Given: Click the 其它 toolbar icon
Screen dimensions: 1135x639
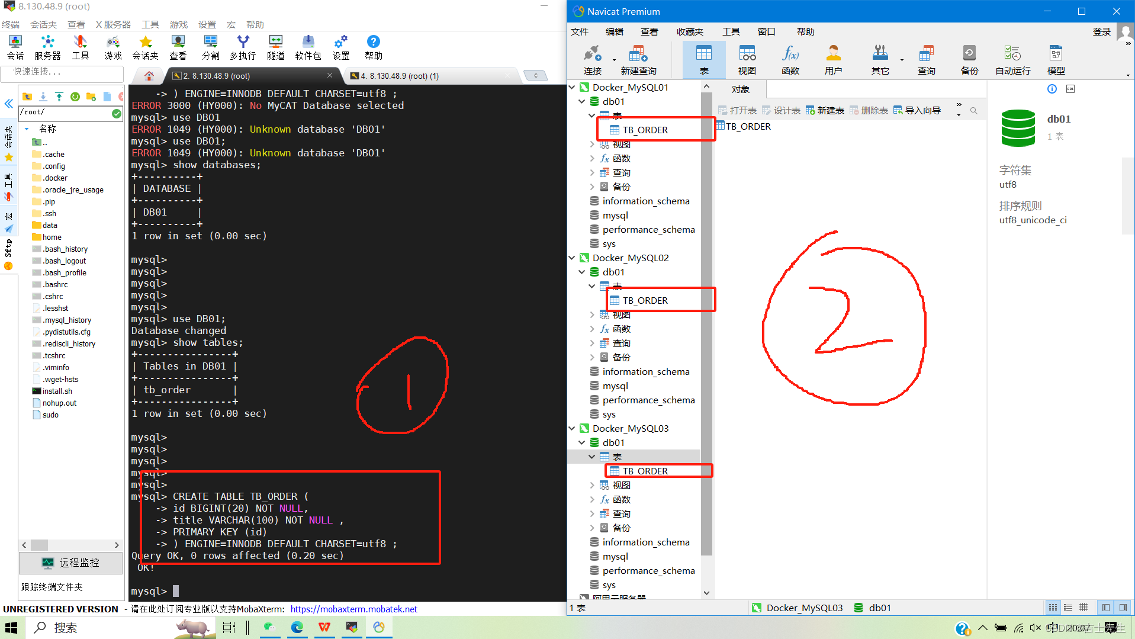Looking at the screenshot, I should [x=880, y=59].
